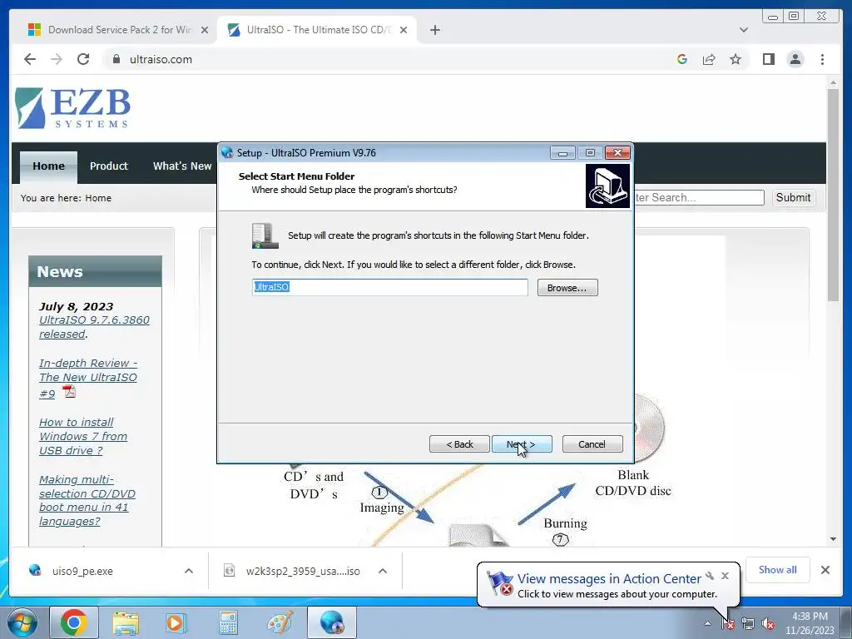This screenshot has width=852, height=639.
Task: Open w2k3sp2_3959_usa iso downloaded file
Action: click(294, 571)
